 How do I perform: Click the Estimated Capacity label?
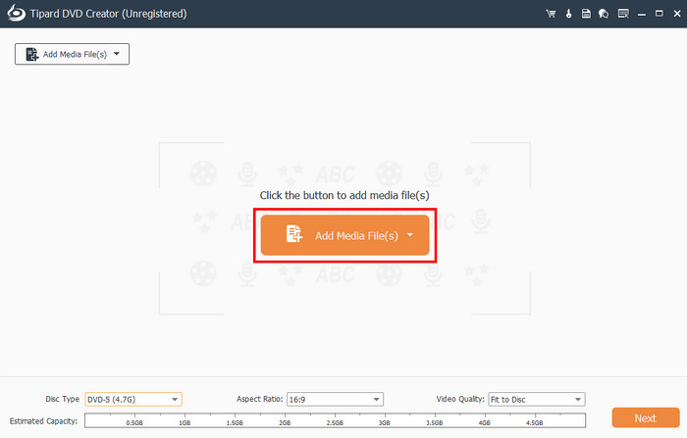point(43,421)
